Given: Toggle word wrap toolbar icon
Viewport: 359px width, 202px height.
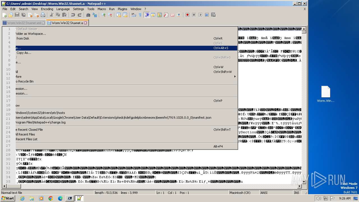Looking at the screenshot, I should point(134,15).
